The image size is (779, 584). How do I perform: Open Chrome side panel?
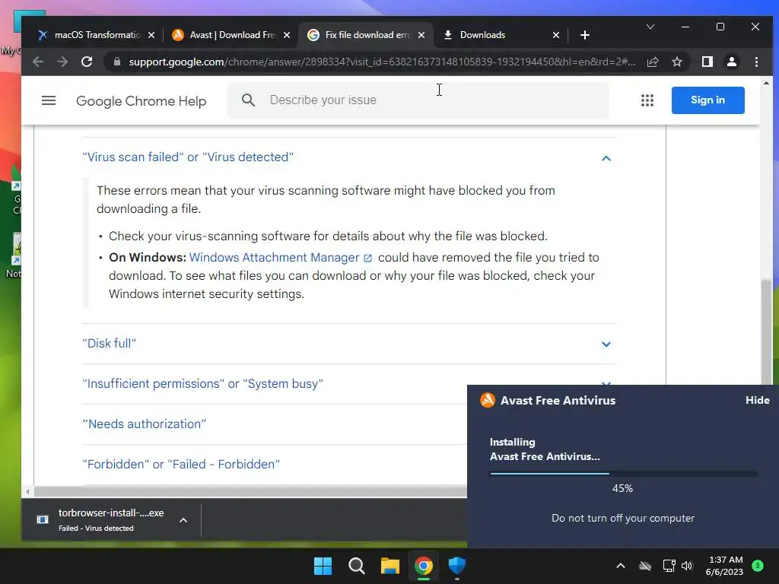click(707, 62)
